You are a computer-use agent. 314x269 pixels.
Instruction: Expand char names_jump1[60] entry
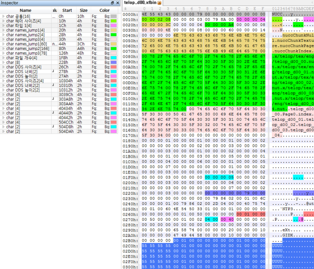(3, 44)
